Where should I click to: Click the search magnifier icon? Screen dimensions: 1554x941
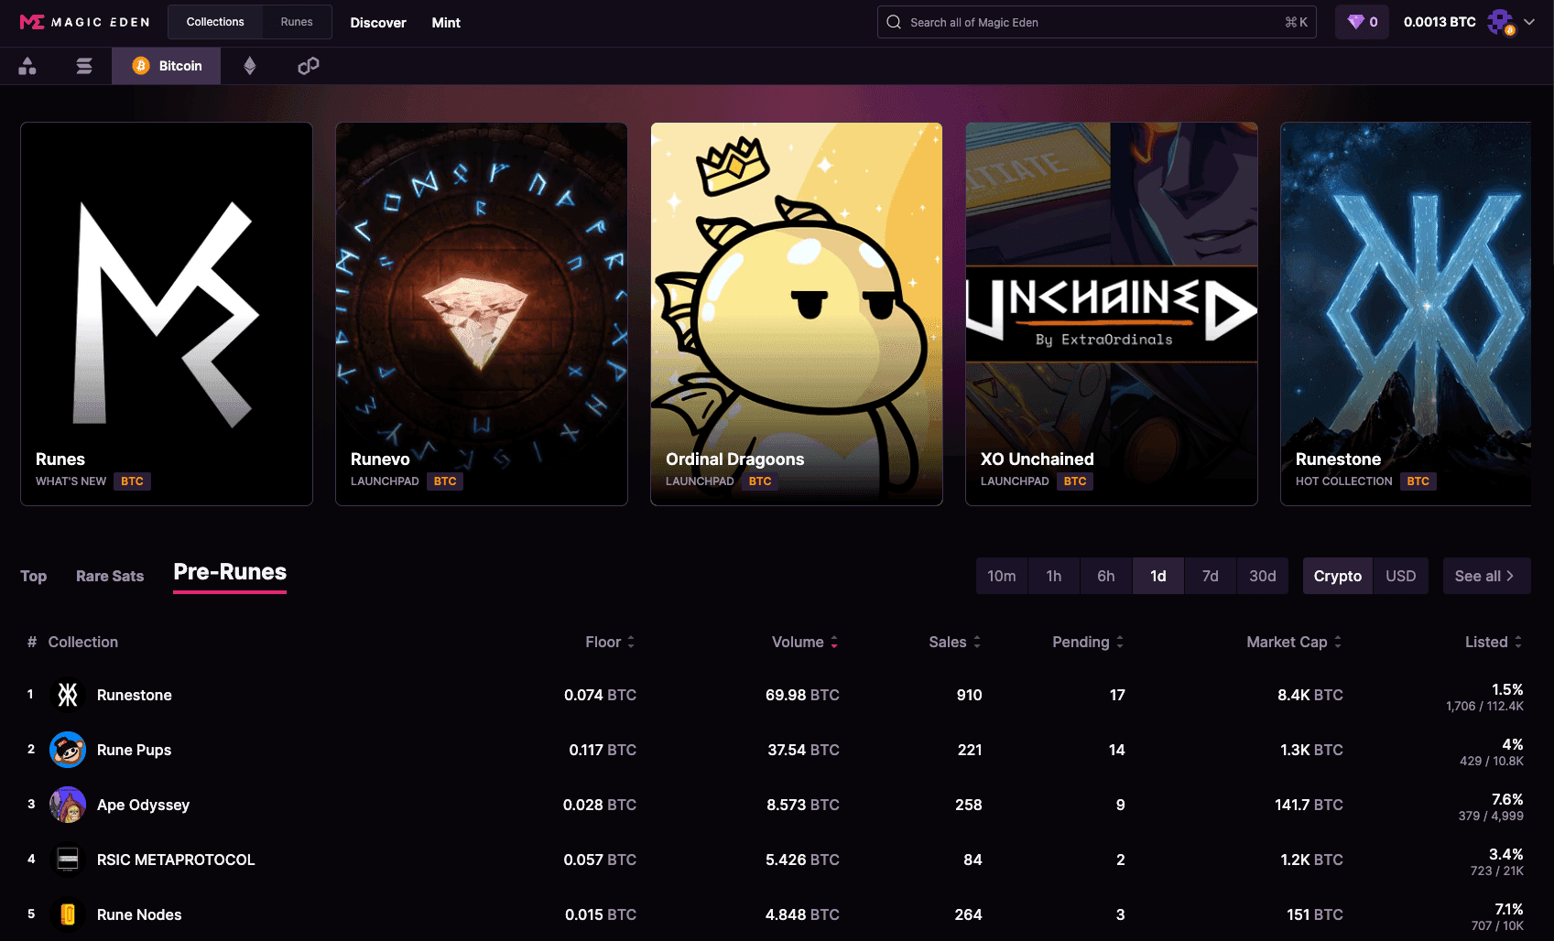tap(893, 21)
